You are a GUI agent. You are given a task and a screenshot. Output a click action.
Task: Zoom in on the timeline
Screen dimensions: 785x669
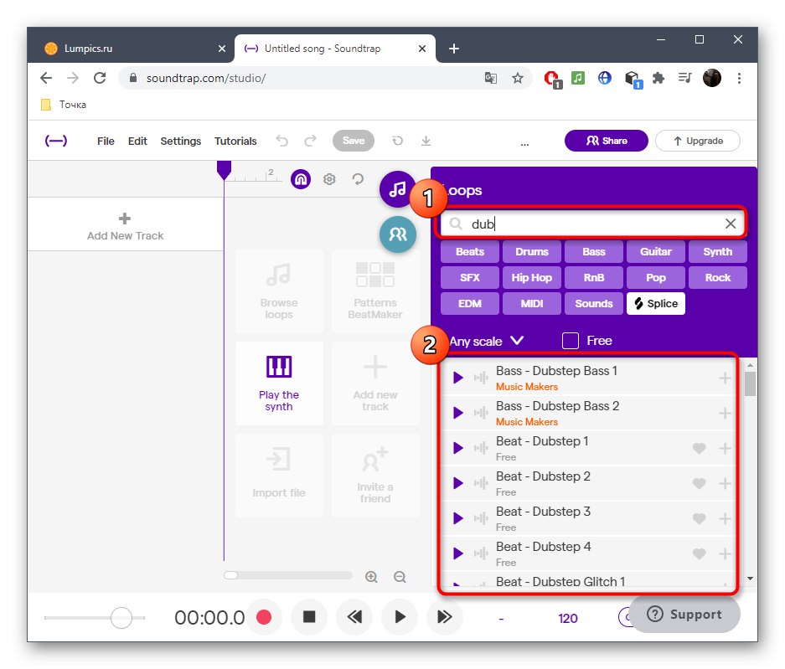(371, 576)
